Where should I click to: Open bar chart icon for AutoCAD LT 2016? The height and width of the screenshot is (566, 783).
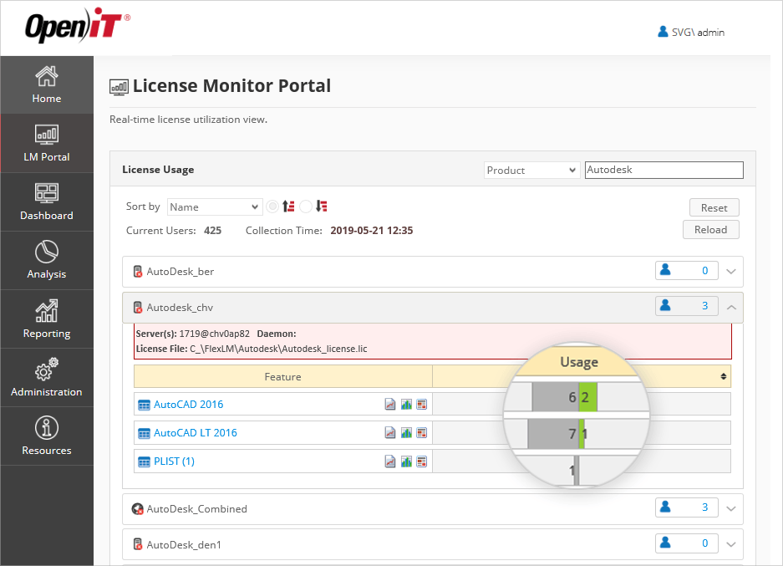coord(406,432)
